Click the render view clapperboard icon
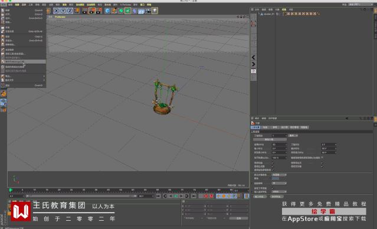This screenshot has height=229, width=377. pyautogui.click(x=85, y=11)
